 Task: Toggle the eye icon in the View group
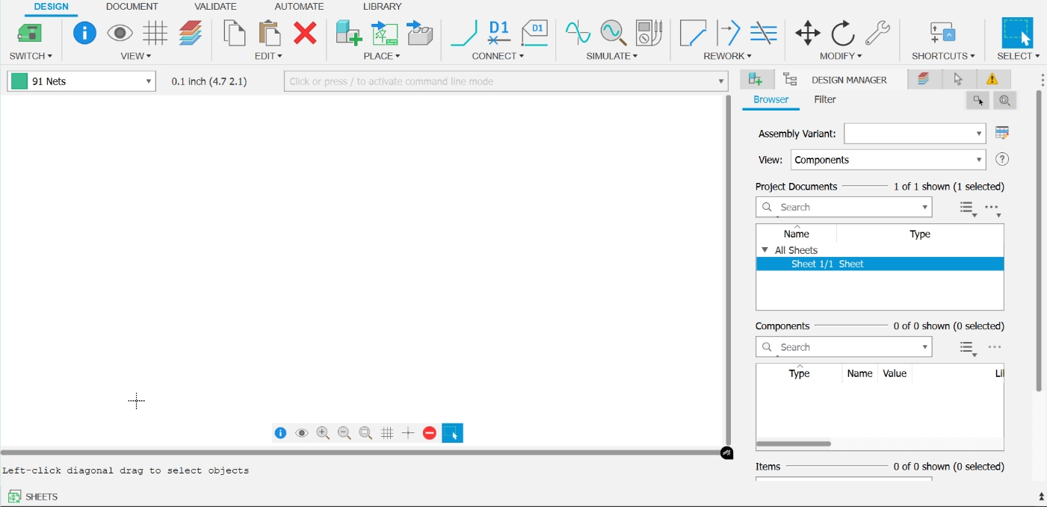[120, 33]
